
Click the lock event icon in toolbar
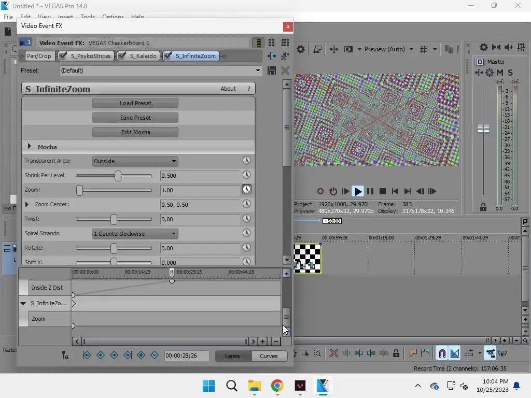[396, 353]
